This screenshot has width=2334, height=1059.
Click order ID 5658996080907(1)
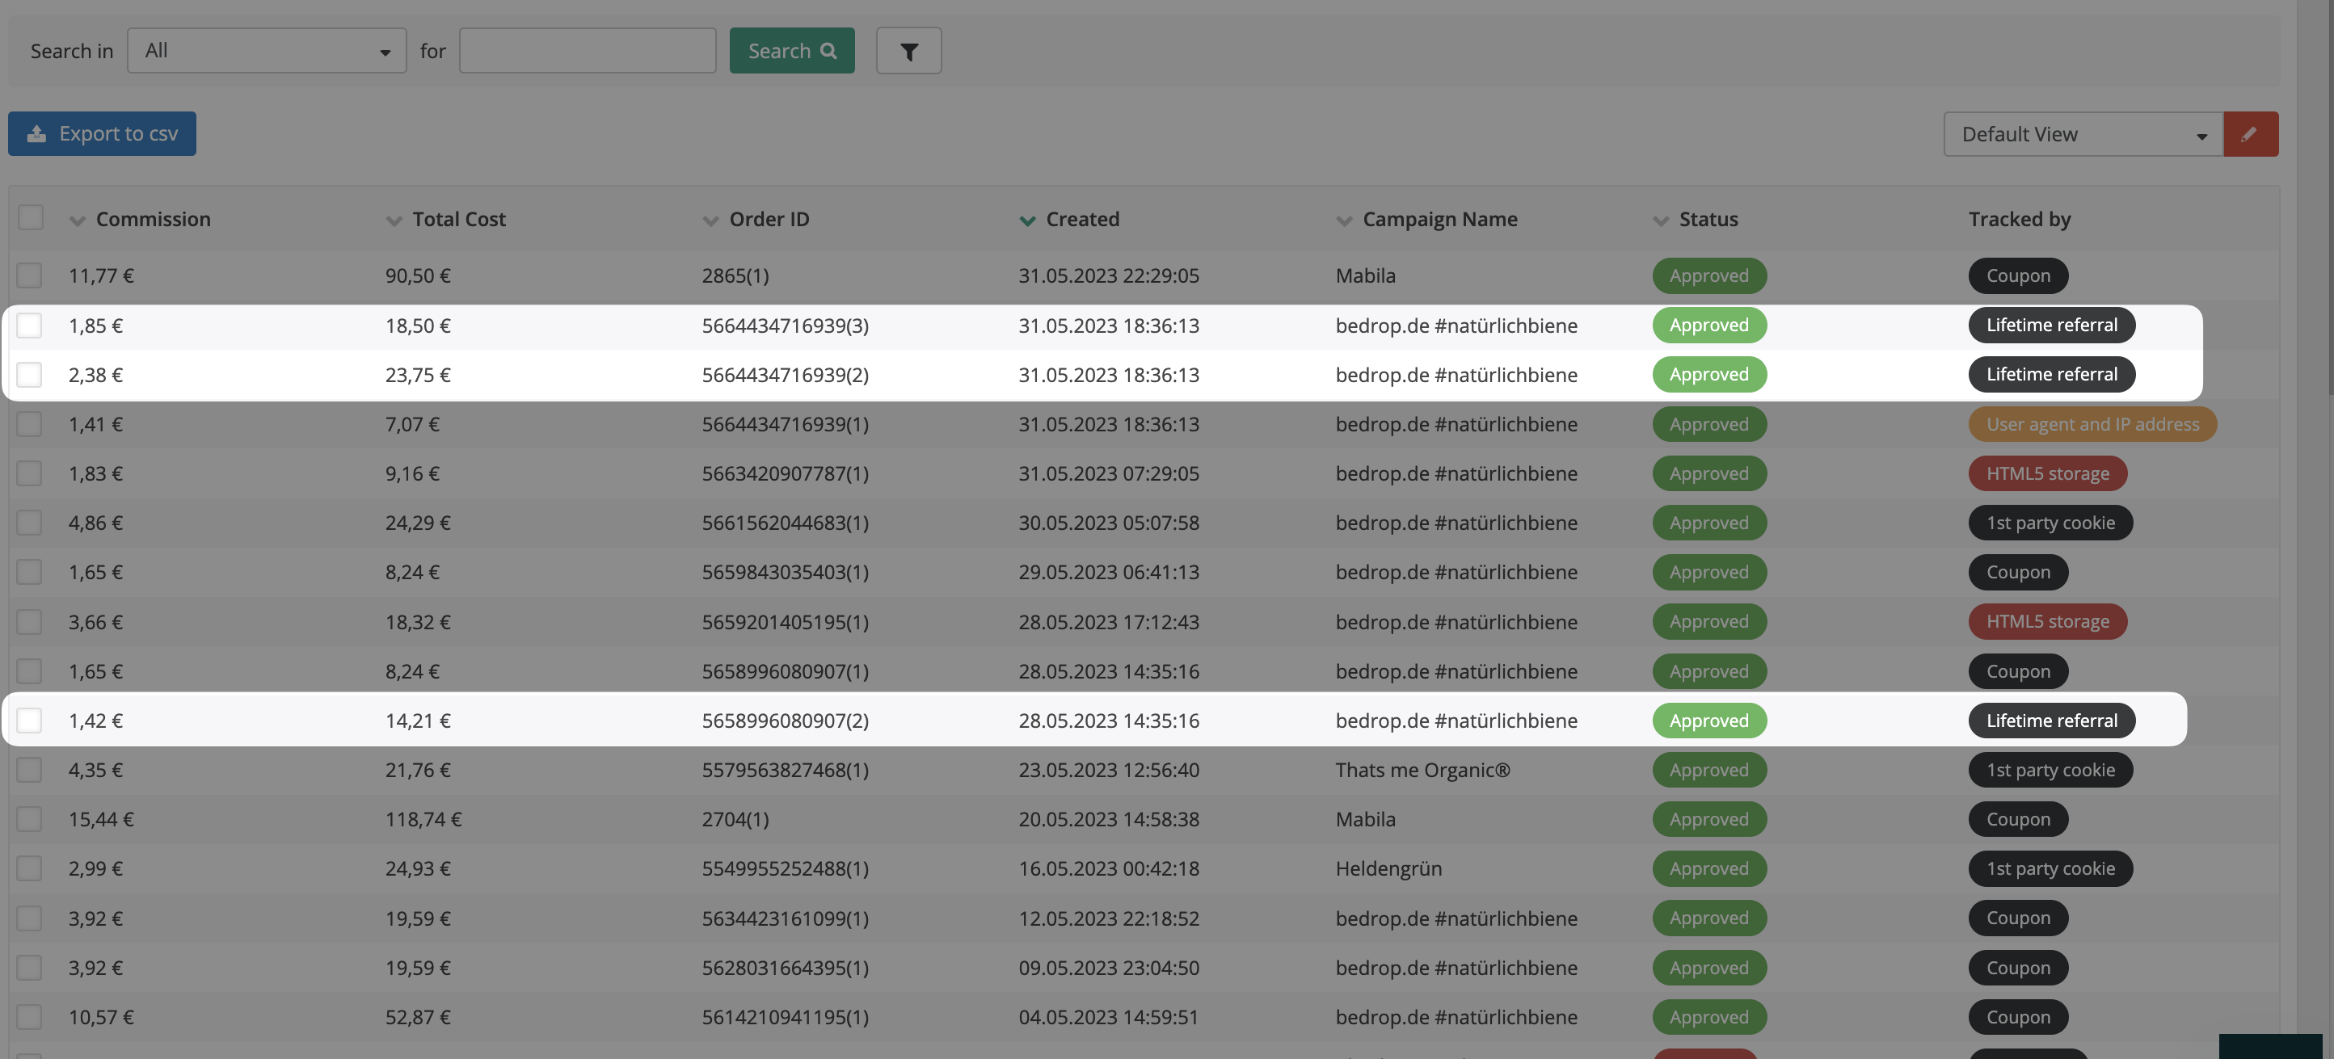(785, 671)
